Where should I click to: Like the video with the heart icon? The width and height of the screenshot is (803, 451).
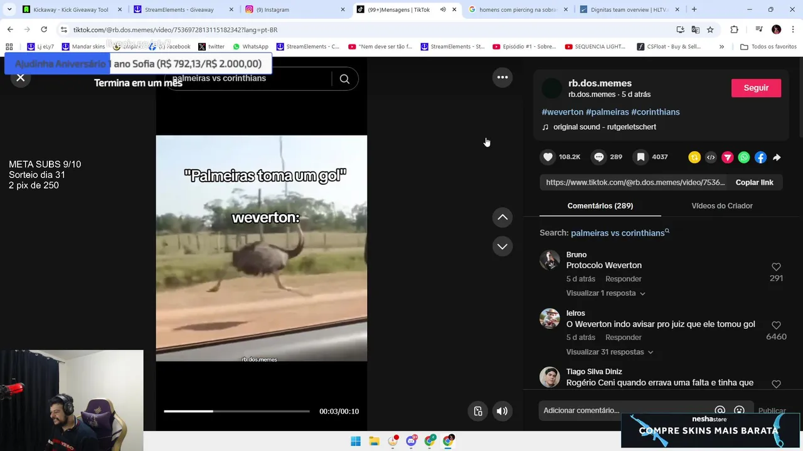click(548, 157)
